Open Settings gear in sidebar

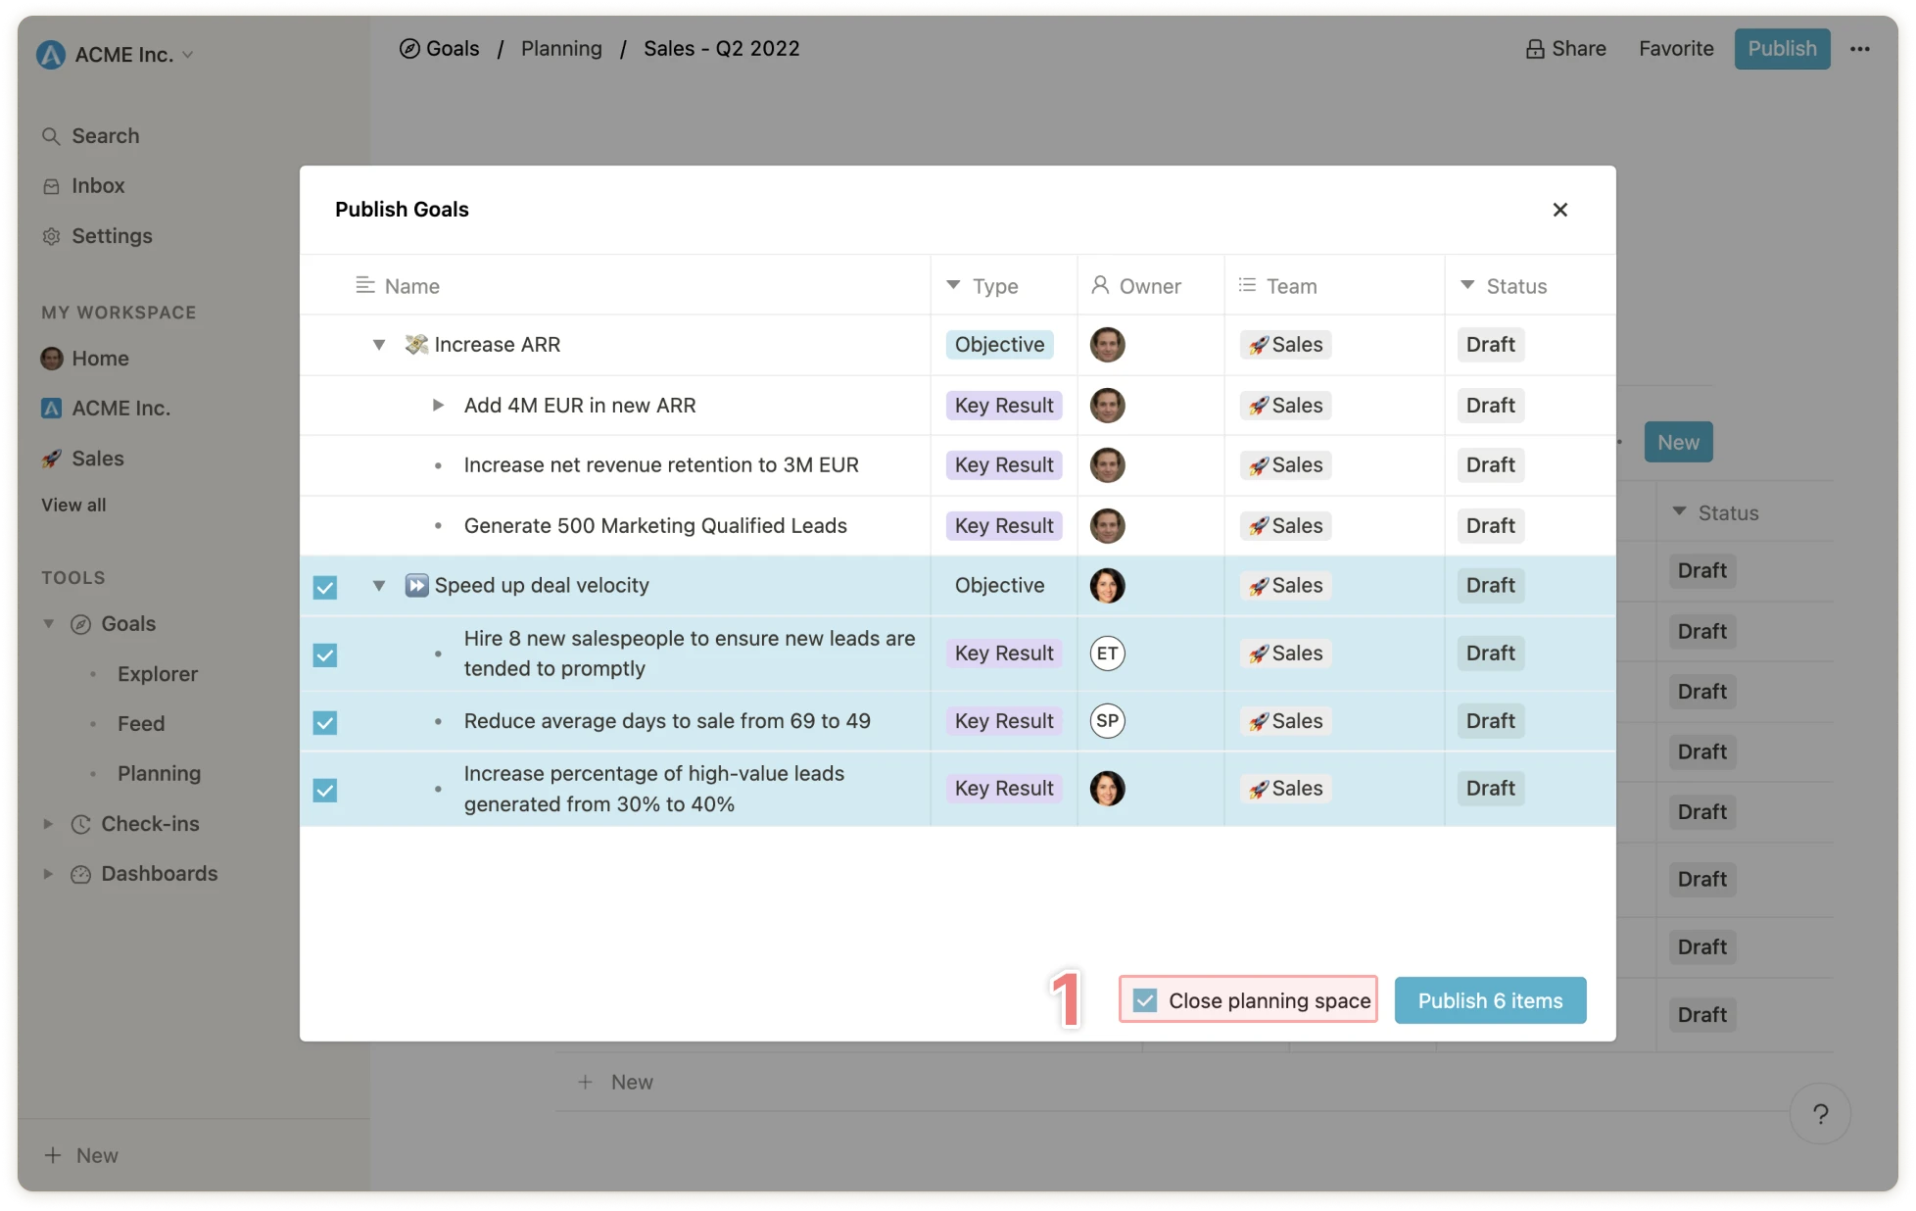(x=51, y=236)
